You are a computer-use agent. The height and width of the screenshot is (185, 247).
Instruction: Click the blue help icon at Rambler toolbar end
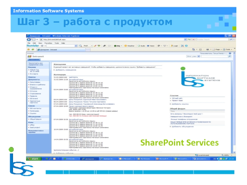(x=186, y=46)
